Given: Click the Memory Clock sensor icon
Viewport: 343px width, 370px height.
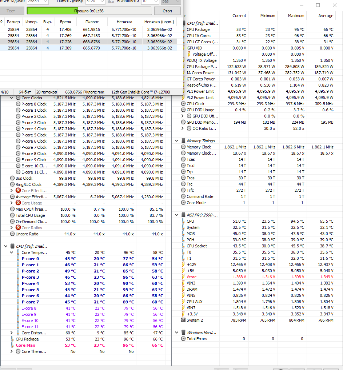Looking at the screenshot, I should [183, 147].
